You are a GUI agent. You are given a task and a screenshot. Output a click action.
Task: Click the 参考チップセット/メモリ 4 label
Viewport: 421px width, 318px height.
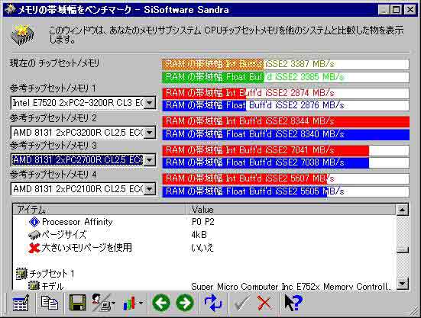(x=53, y=175)
